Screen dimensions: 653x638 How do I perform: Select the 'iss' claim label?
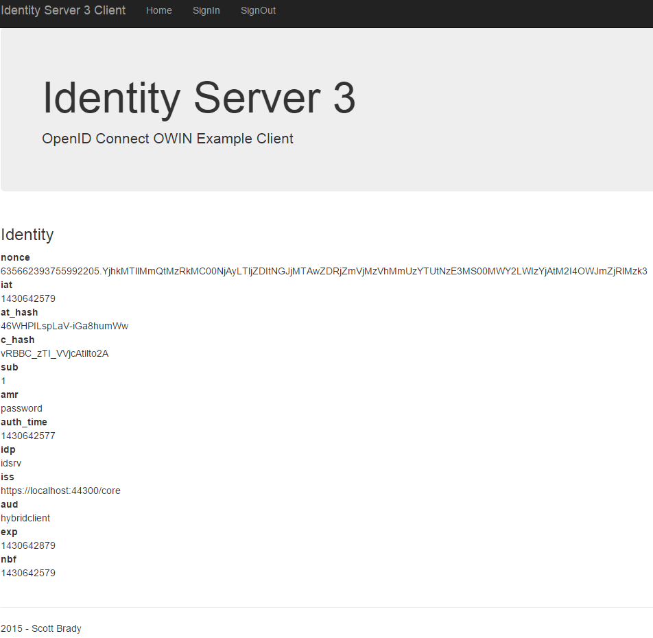(8, 477)
